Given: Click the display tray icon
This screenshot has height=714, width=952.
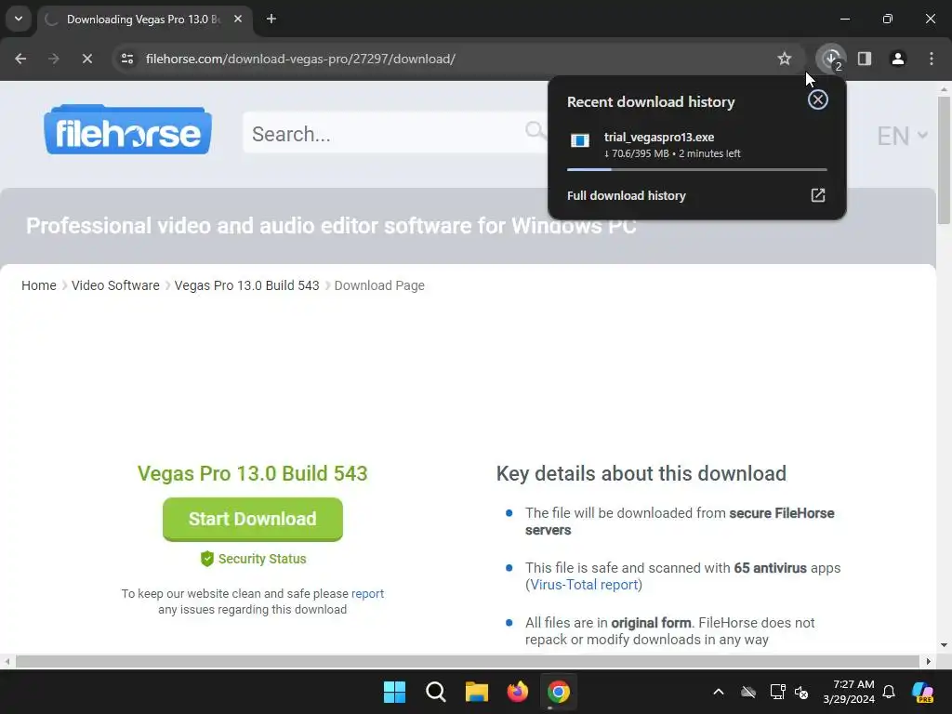Looking at the screenshot, I should (x=778, y=692).
